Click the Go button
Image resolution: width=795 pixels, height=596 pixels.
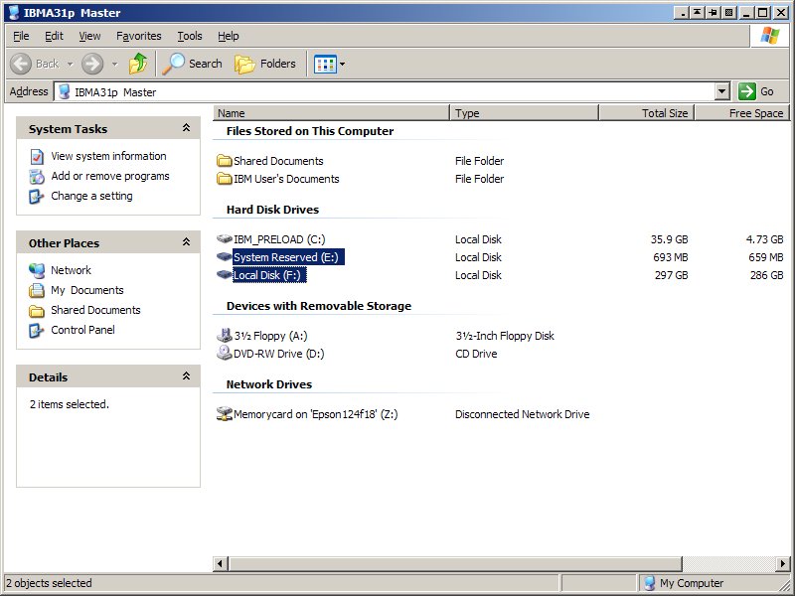756,91
